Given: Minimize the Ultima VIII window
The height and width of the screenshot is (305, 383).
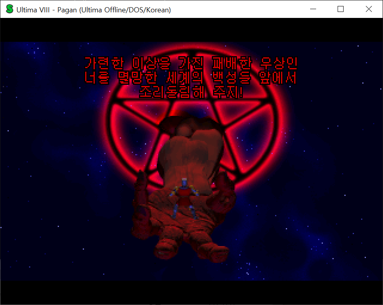Looking at the screenshot, I should (313, 9).
